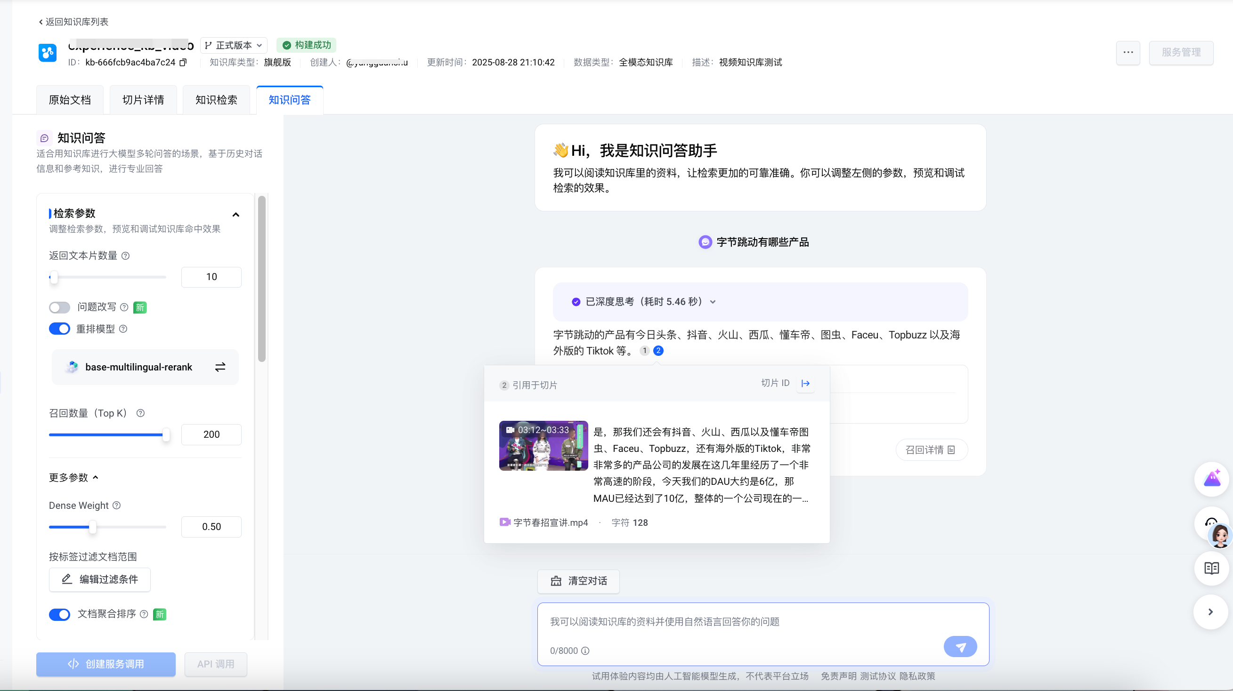Collapse the 检索参数 section
The image size is (1233, 691).
[235, 214]
